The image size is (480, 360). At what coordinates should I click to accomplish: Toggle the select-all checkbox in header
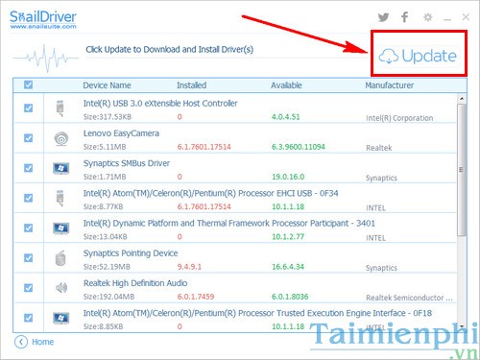coord(28,84)
